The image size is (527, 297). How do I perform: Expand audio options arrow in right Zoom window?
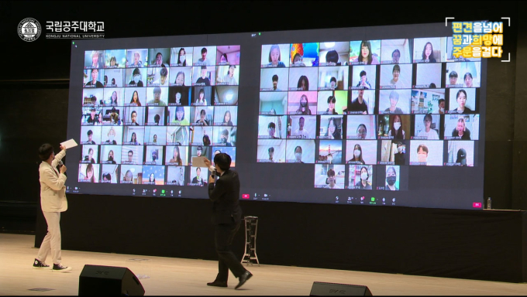click(x=259, y=195)
